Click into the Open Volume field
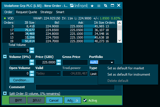160x107 pixels. (x=19, y=74)
